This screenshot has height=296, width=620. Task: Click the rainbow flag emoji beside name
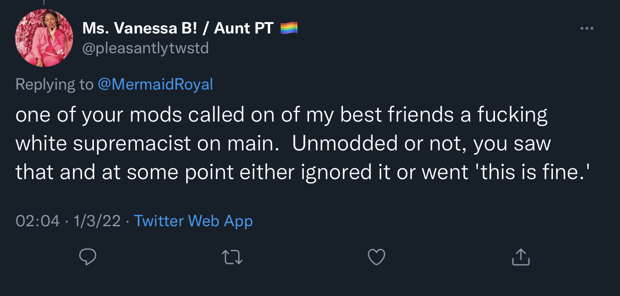point(289,29)
